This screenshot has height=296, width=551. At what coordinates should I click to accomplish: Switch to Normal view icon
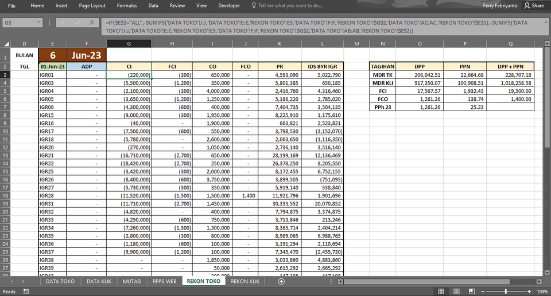coord(441,291)
